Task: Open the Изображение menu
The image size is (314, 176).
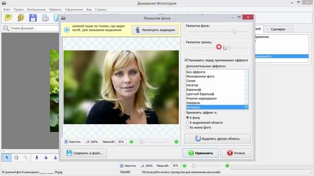Action: (36, 10)
